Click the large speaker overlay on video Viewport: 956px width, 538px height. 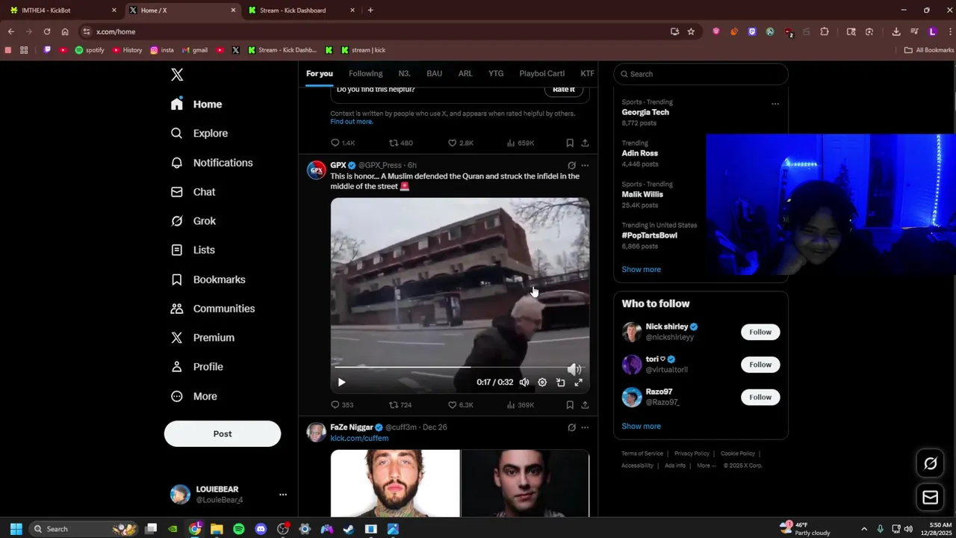pos(574,369)
